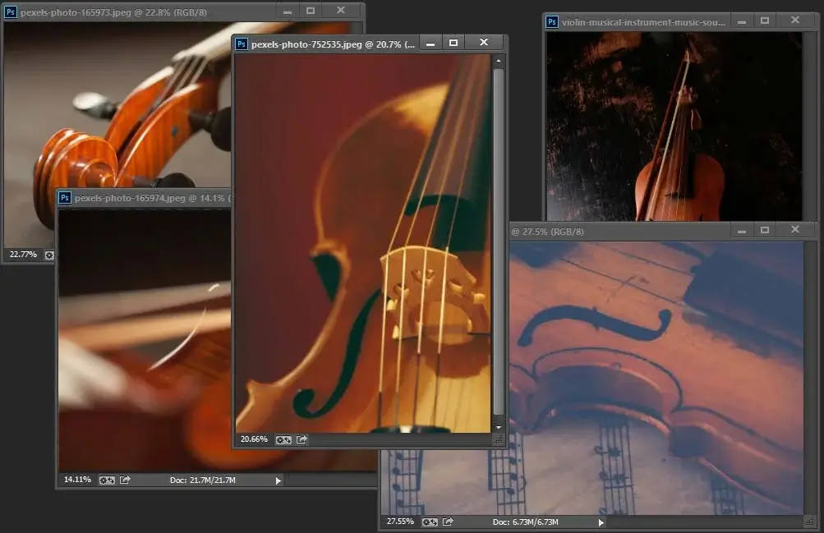Click the icon beside 22.77% zoom in the status bar

(49, 255)
